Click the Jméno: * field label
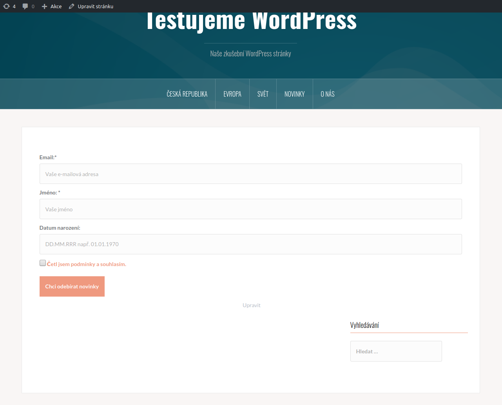The height and width of the screenshot is (405, 502). tap(50, 193)
